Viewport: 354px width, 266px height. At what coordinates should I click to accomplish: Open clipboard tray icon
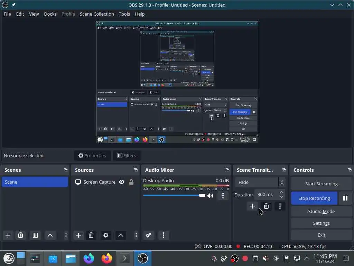click(x=255, y=258)
